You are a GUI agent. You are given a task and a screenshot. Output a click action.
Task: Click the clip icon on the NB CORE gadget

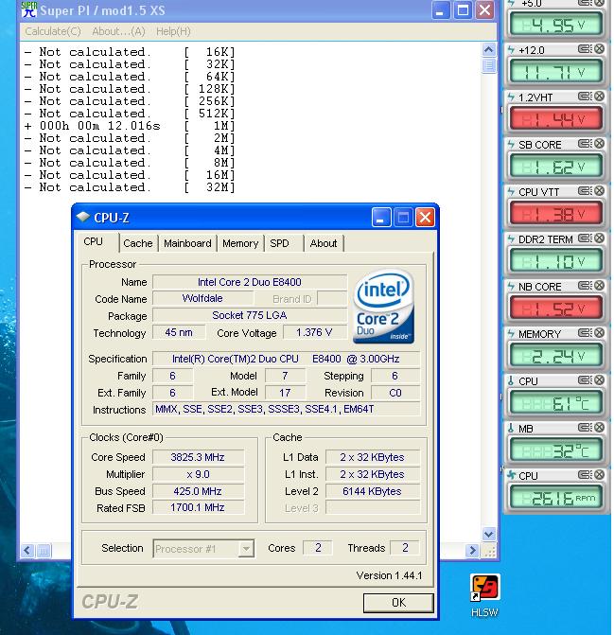(x=585, y=286)
